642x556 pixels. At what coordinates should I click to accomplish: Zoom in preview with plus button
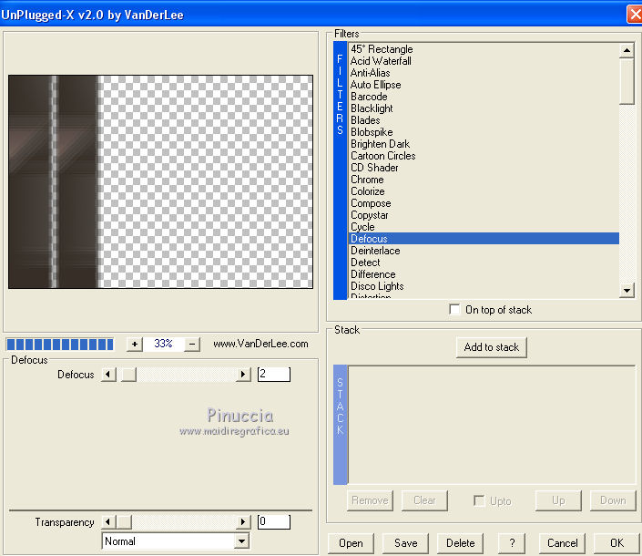tap(134, 344)
